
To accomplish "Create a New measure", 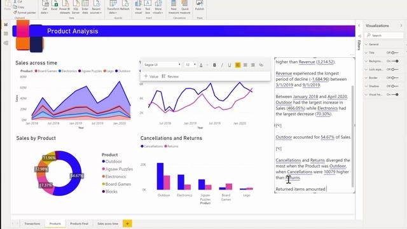I will pos(174,7).
